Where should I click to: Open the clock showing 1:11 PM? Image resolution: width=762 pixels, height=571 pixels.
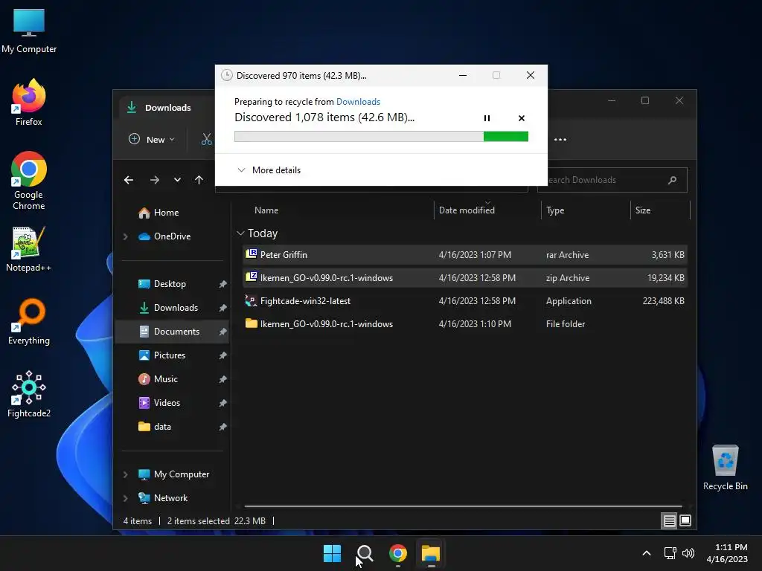(x=728, y=553)
